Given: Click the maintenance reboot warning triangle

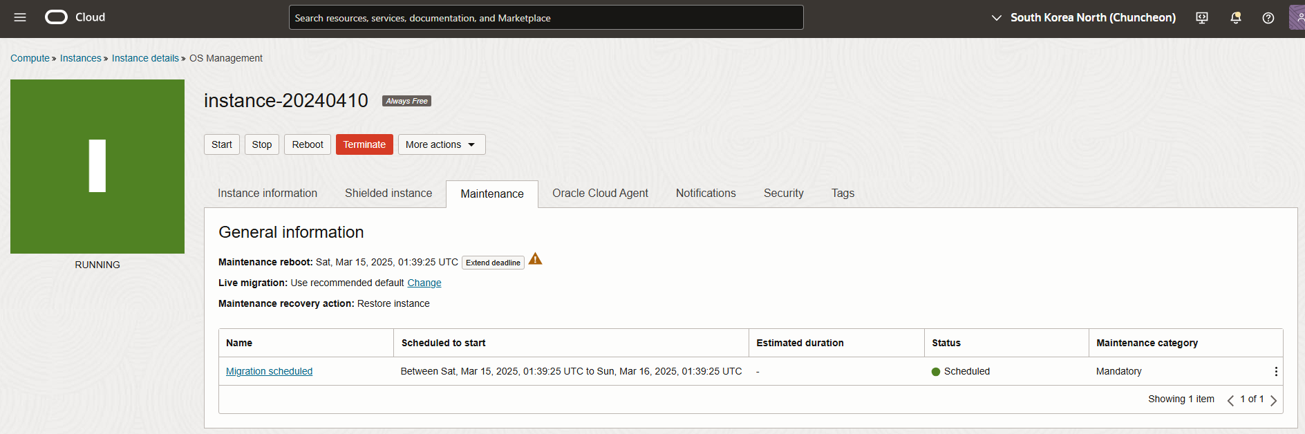Looking at the screenshot, I should [x=535, y=259].
